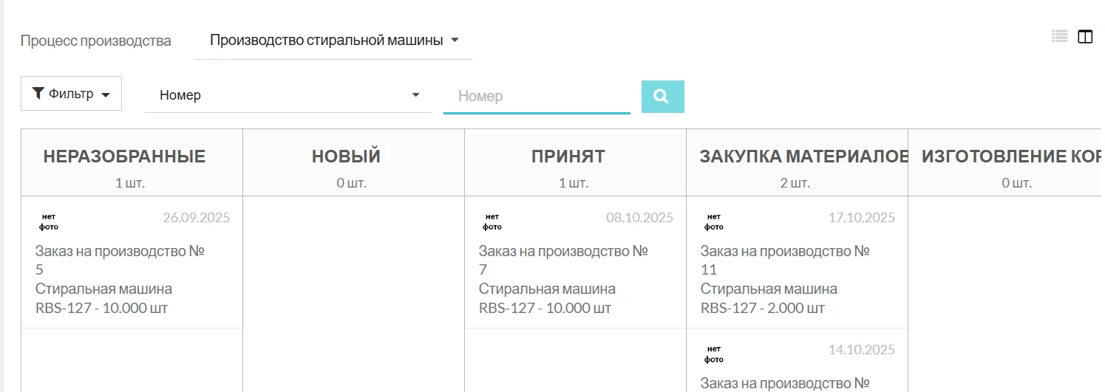Select the Неразобранные column header

click(x=124, y=157)
